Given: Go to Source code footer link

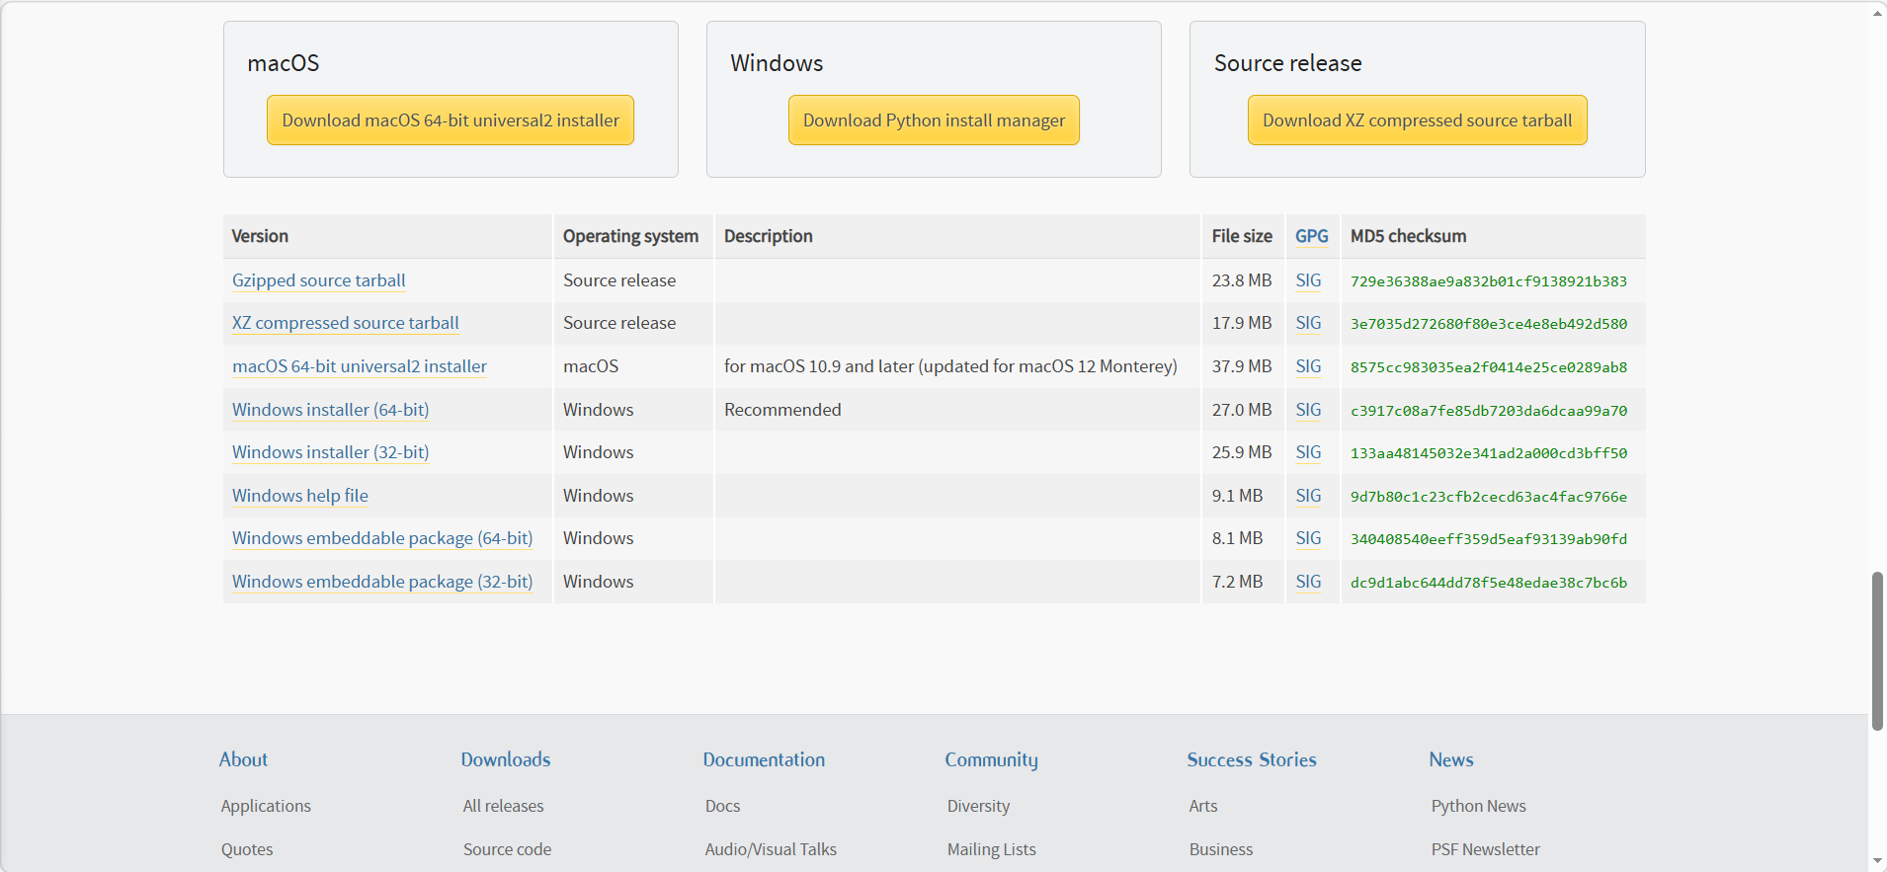Looking at the screenshot, I should coord(508,849).
